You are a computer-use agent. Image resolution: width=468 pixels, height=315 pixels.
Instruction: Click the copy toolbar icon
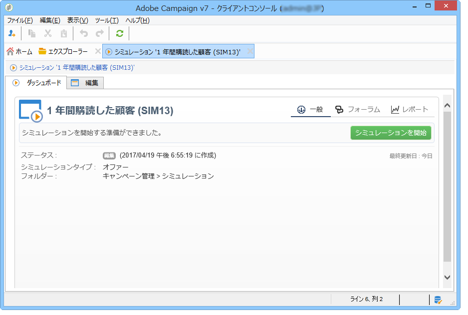(32, 33)
